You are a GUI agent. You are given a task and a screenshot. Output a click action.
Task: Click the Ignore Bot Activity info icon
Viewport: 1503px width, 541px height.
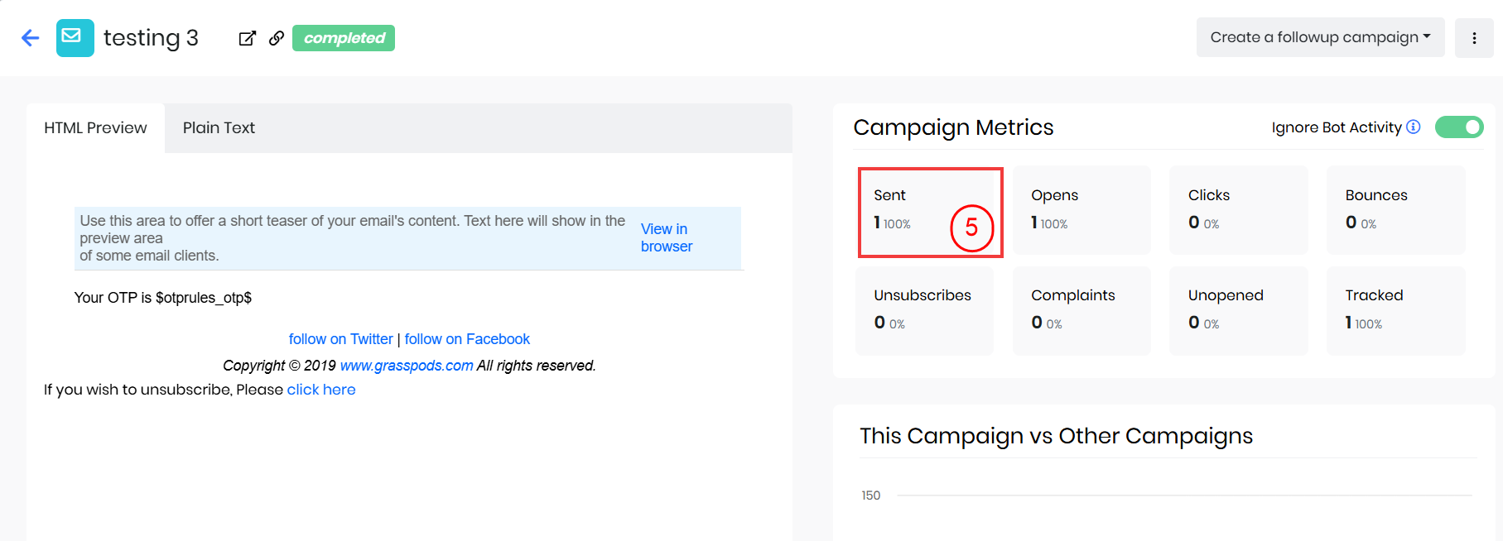point(1414,127)
